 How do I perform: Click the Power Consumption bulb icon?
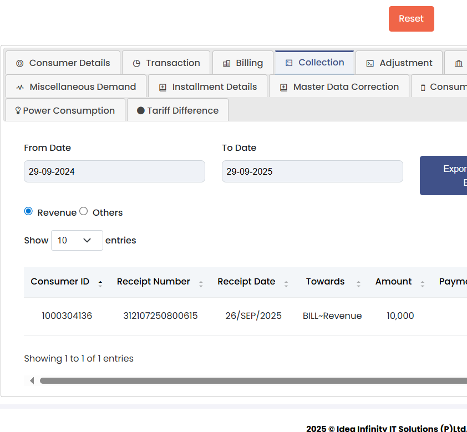18,111
